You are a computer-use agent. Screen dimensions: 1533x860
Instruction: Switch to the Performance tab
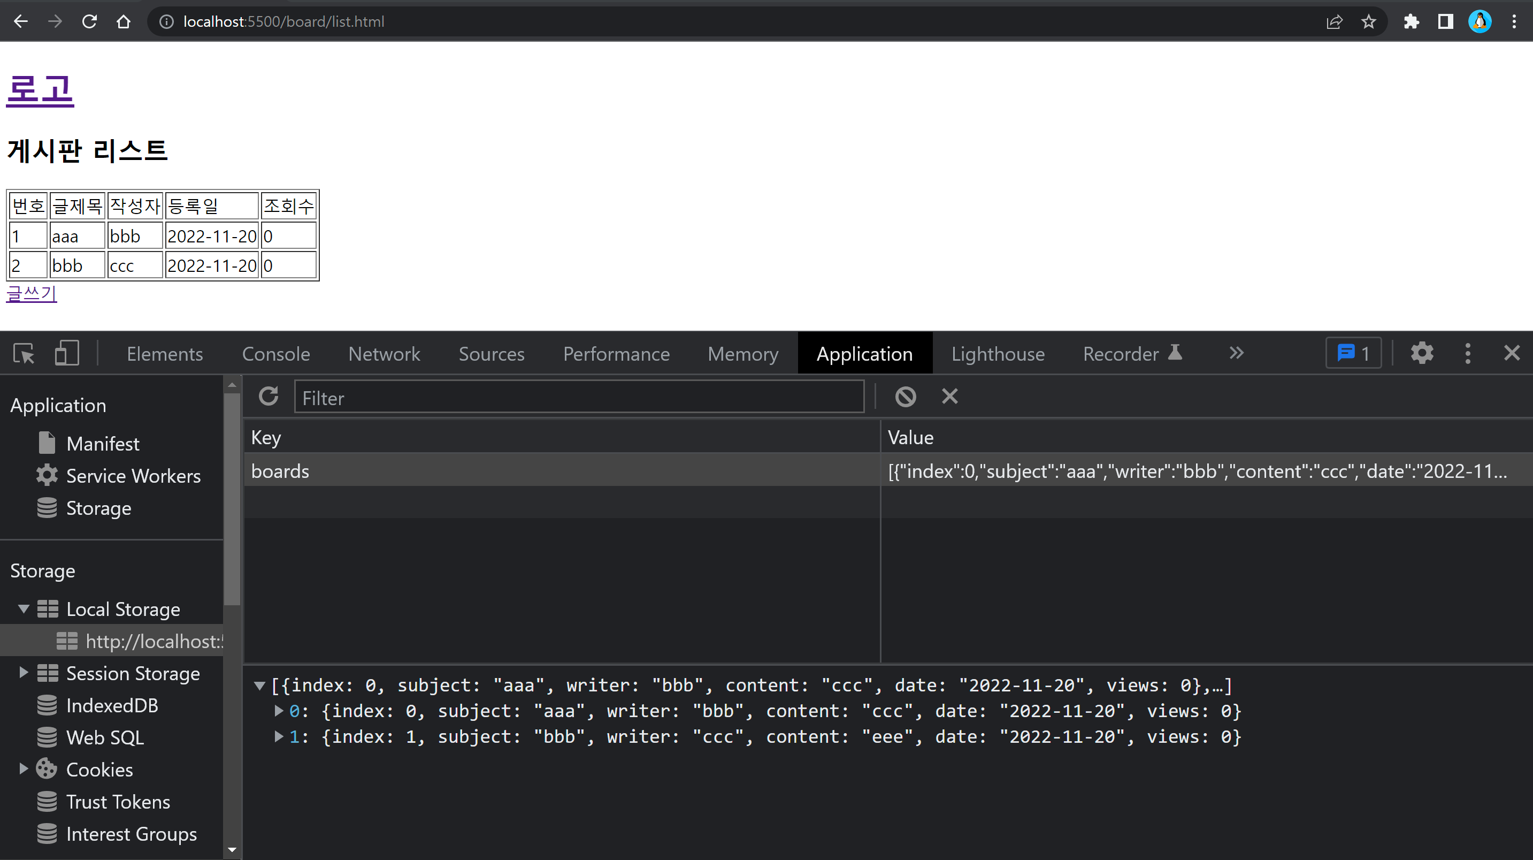tap(617, 354)
